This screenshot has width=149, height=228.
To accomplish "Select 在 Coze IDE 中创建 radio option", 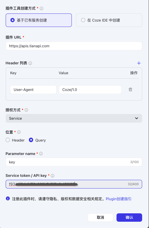I will (x=109, y=20).
